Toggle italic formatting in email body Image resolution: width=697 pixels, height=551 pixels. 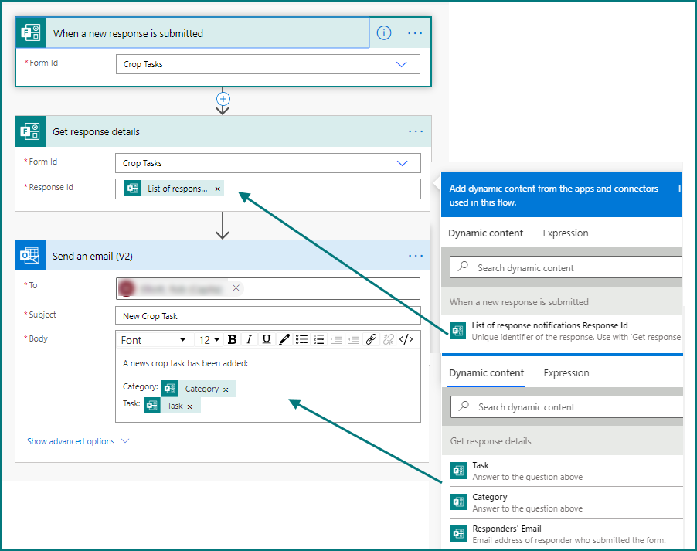click(x=249, y=340)
